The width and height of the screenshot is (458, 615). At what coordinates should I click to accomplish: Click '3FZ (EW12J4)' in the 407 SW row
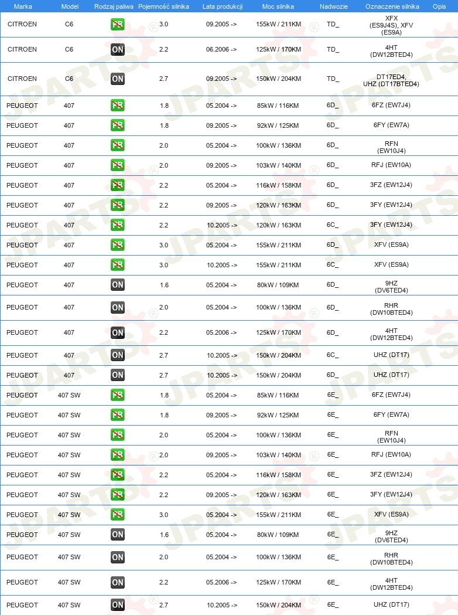391,474
